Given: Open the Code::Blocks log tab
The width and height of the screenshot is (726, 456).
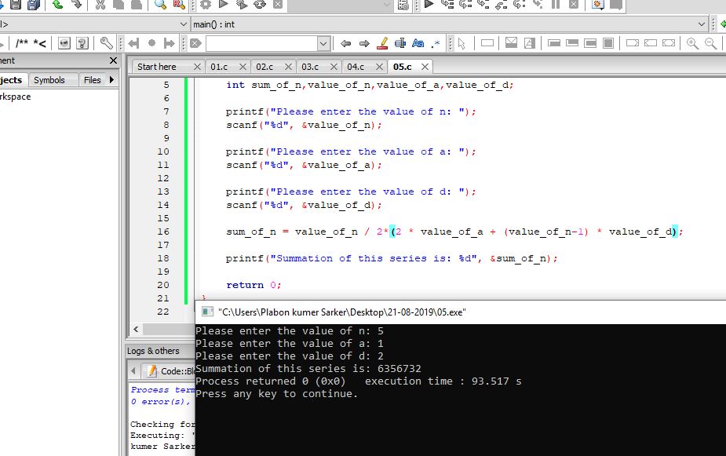Looking at the screenshot, I should [x=171, y=370].
